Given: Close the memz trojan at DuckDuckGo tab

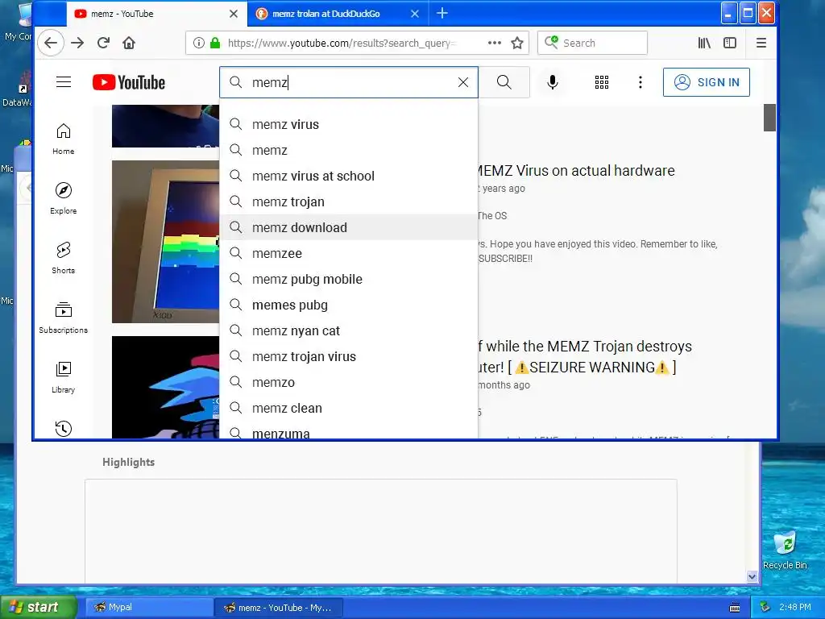Looking at the screenshot, I should [415, 14].
